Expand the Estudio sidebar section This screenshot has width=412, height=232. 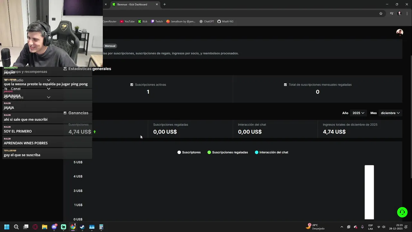coord(49,80)
